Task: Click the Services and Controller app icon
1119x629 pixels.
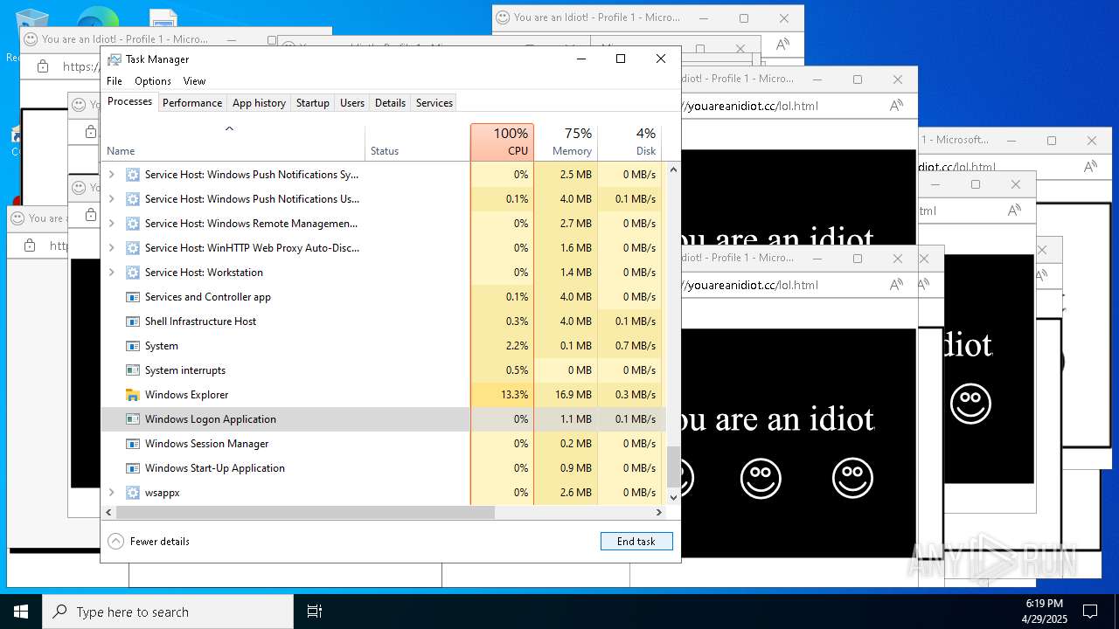Action: (x=133, y=297)
